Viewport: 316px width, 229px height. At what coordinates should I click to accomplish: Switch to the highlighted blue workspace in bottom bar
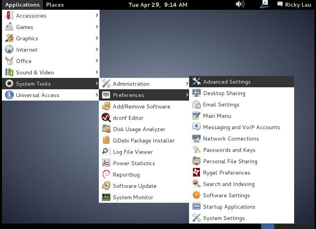point(268,226)
